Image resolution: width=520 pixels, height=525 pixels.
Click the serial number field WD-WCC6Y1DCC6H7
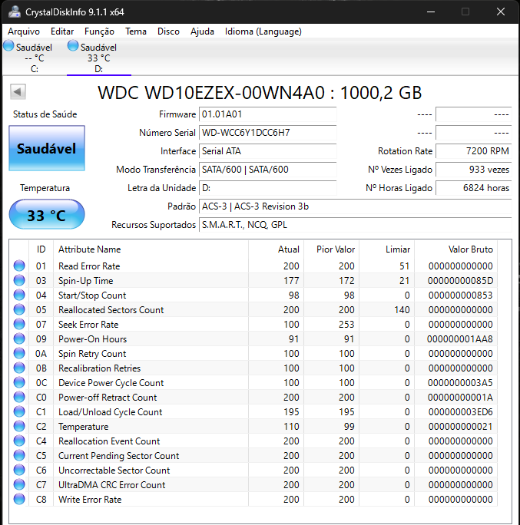[x=268, y=133]
